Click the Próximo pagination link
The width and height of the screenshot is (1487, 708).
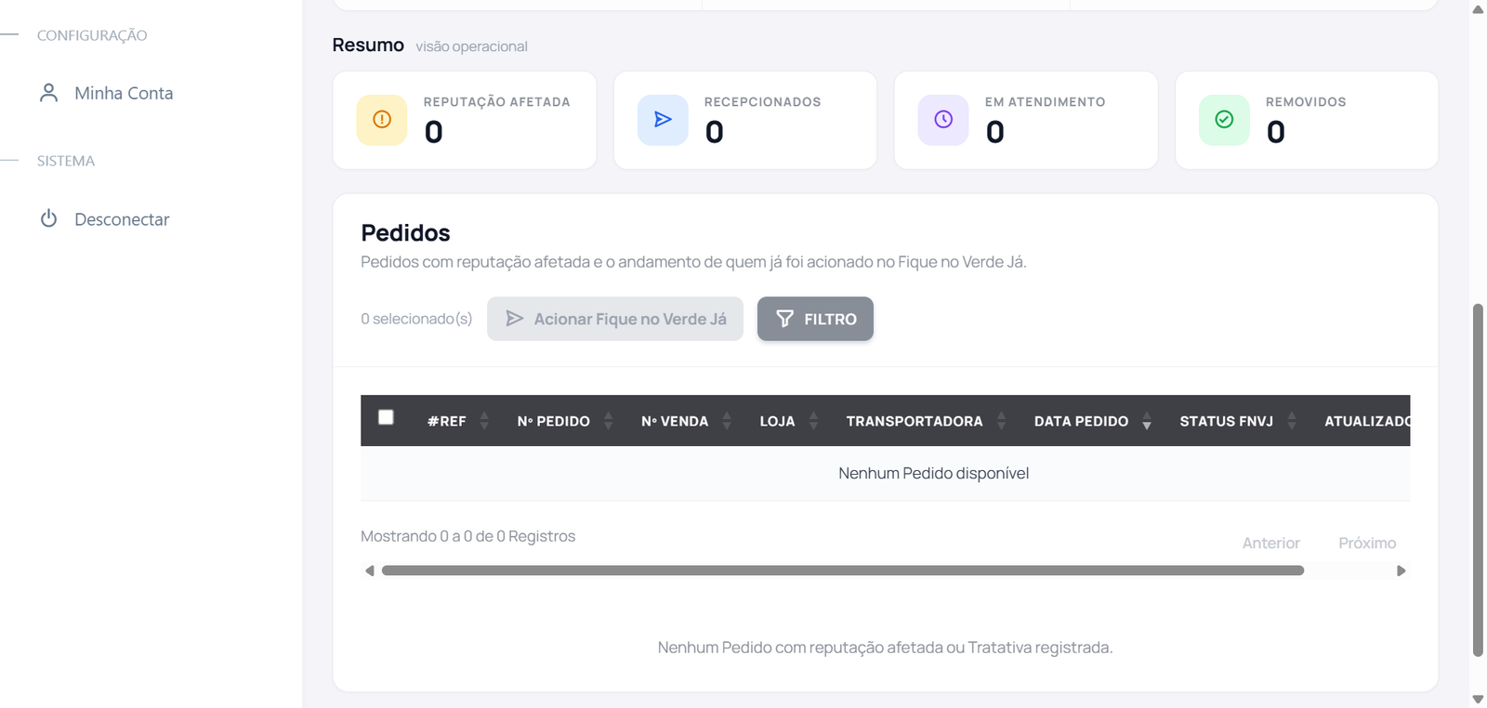tap(1367, 544)
